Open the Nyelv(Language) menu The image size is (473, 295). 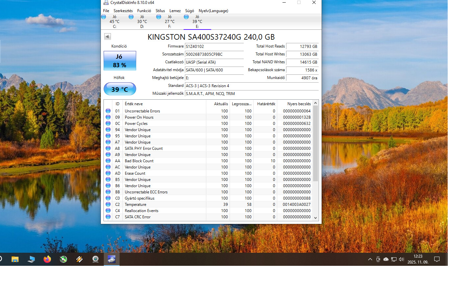(214, 11)
